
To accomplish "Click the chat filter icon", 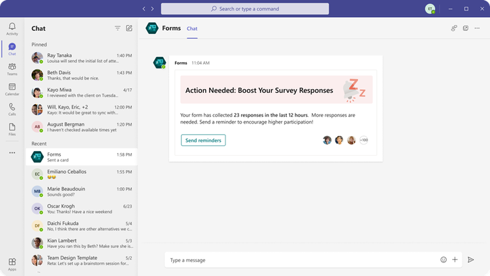I will (118, 28).
